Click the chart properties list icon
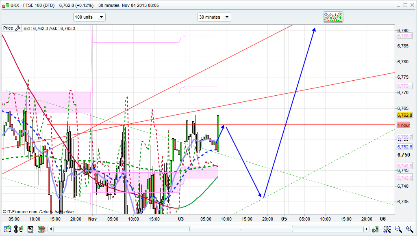The height and width of the screenshot is (236, 417). point(30,230)
